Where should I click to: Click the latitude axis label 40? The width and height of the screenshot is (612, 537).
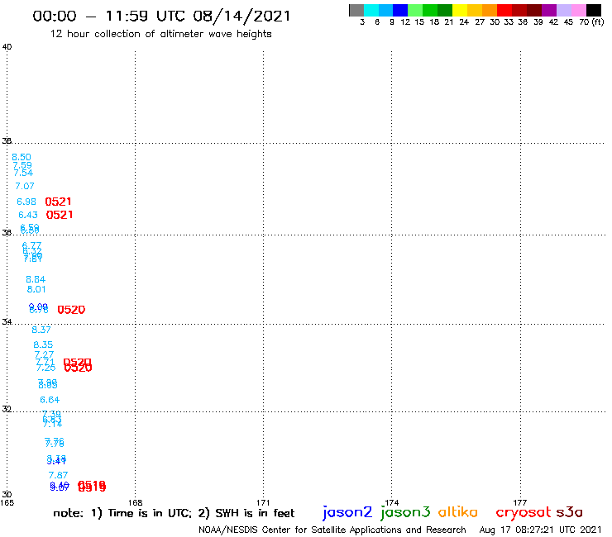pyautogui.click(x=7, y=47)
